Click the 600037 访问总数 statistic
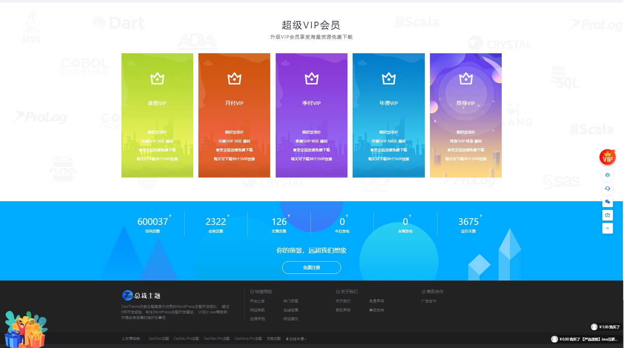 pos(153,225)
